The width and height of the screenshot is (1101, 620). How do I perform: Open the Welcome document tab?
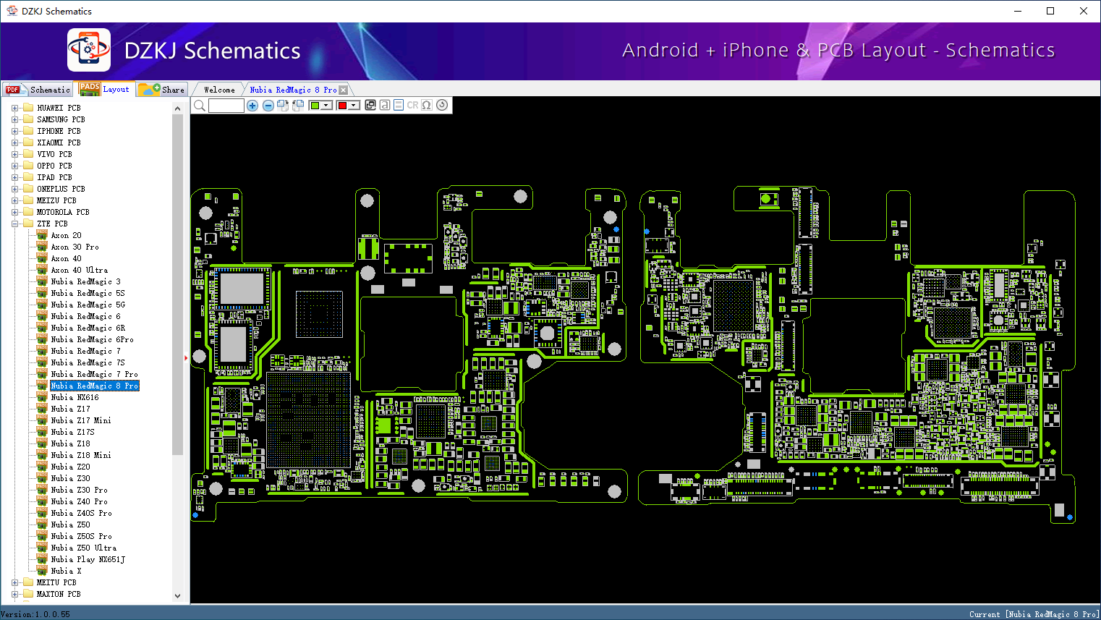coord(219,90)
